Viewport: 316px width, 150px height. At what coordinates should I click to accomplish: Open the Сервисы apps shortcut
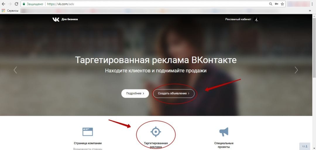(x=10, y=11)
